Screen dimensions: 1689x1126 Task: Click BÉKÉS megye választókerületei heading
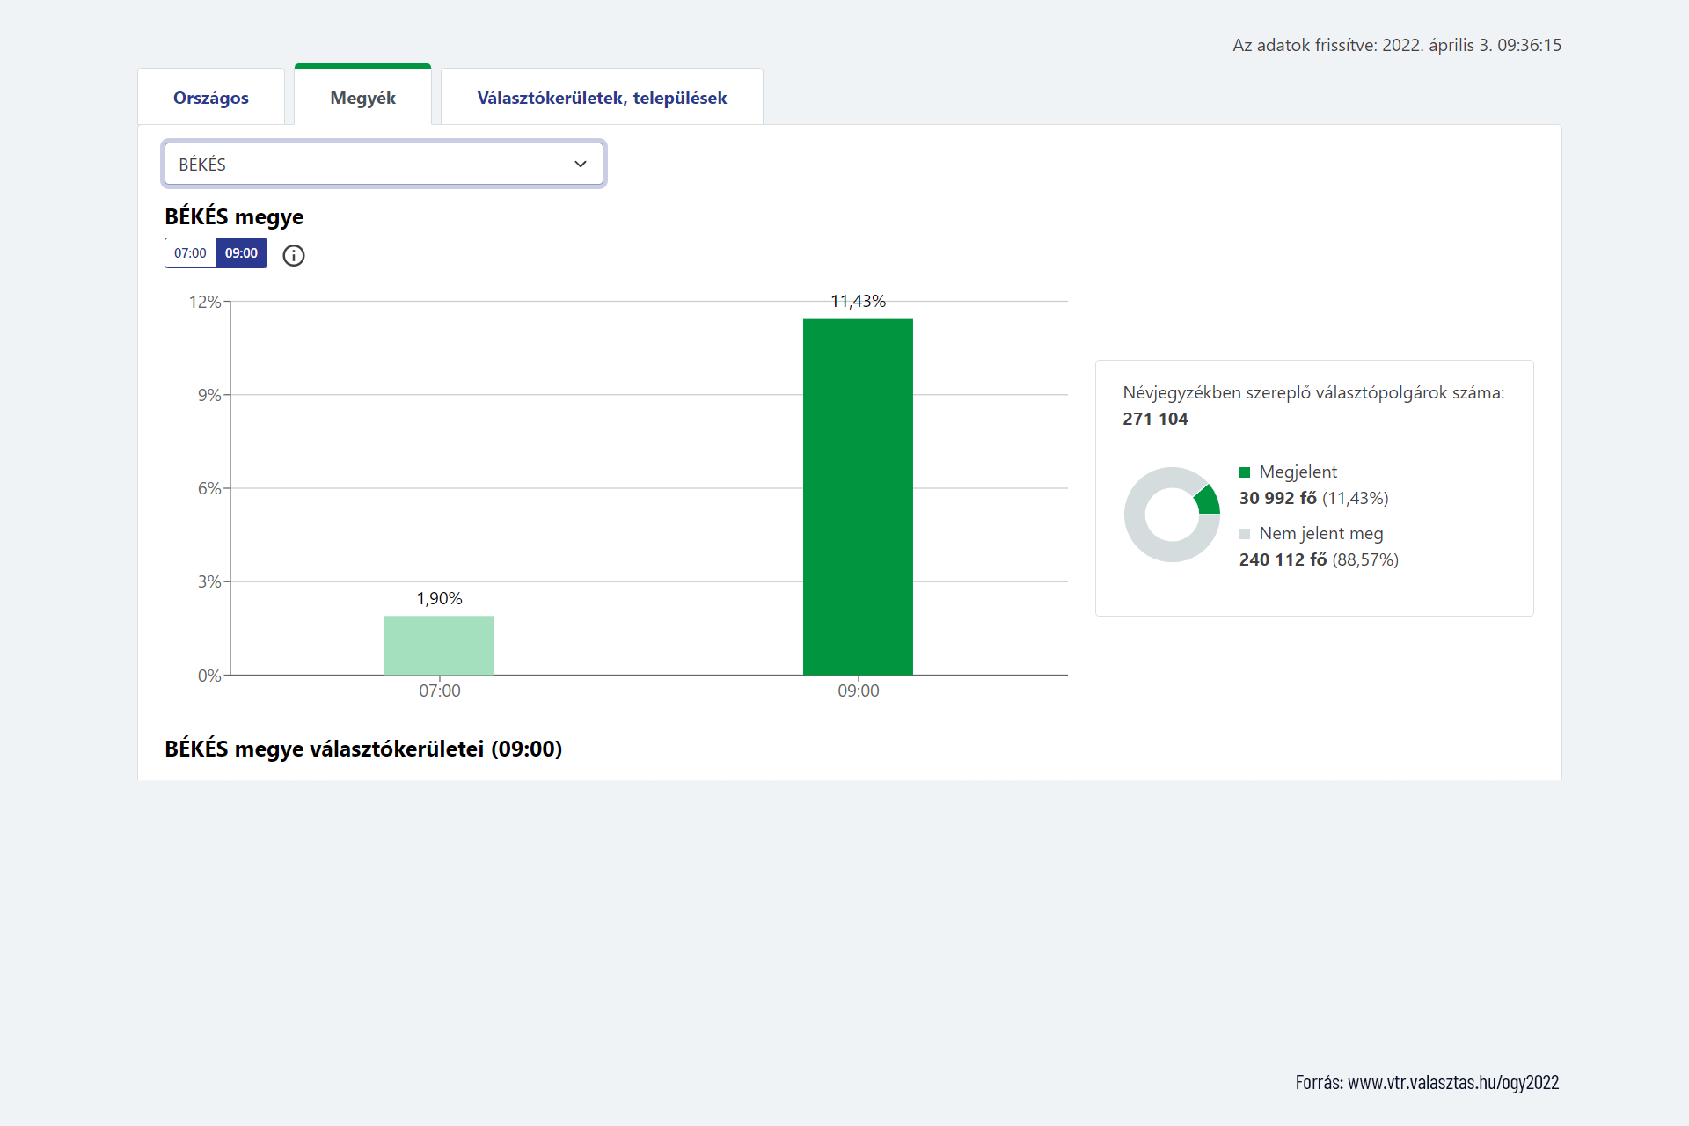[x=363, y=749]
